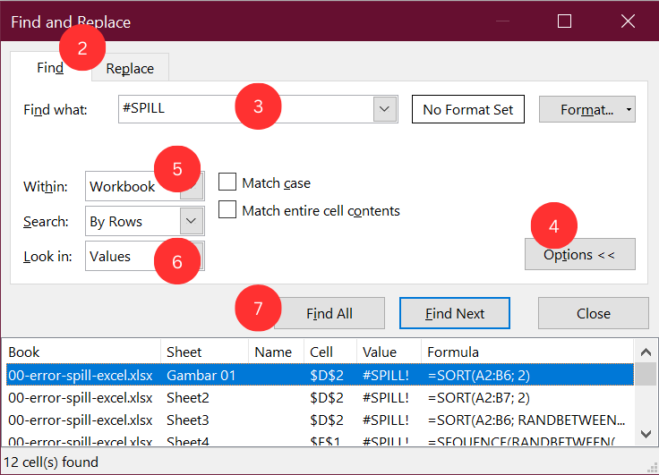Click formula =SORT(A2:B6; RANDBETWEEN... in results
The image size is (659, 475).
pyautogui.click(x=526, y=420)
